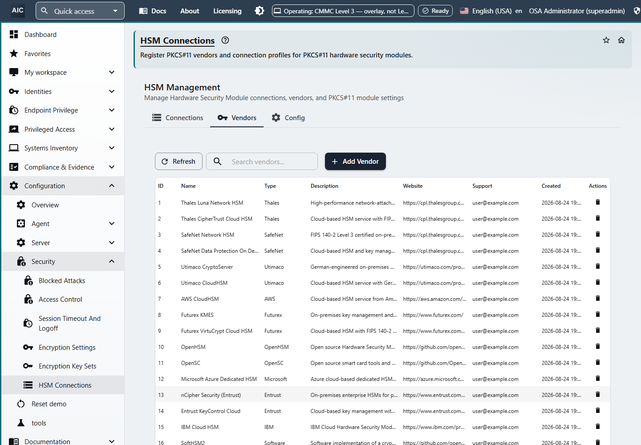Open Encryption Key Sets in the sidebar
The width and height of the screenshot is (641, 445).
63,366
